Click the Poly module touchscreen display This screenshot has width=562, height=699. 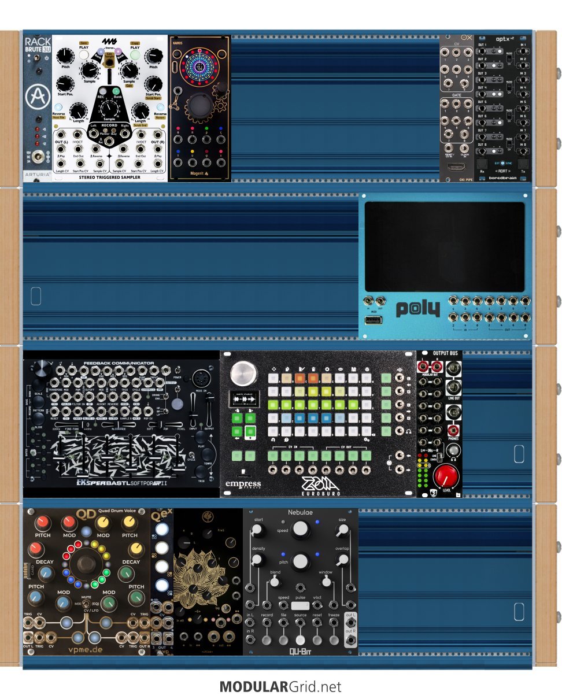pos(444,246)
